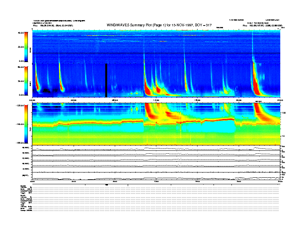Click the 20.00 label on RAD2 scale

tap(21, 47)
